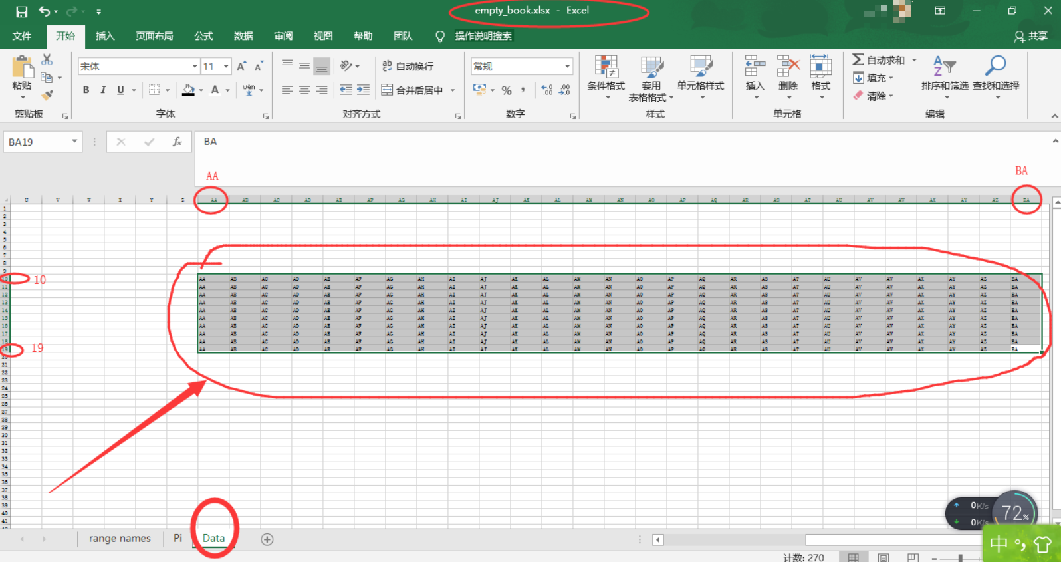Open the Name Box dropdown arrow
This screenshot has height=562, width=1061.
pos(74,141)
